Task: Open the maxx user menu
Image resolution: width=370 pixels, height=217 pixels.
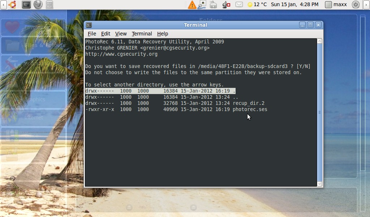Action: (336, 4)
